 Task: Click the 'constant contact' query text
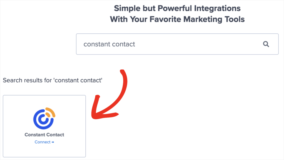(109, 44)
